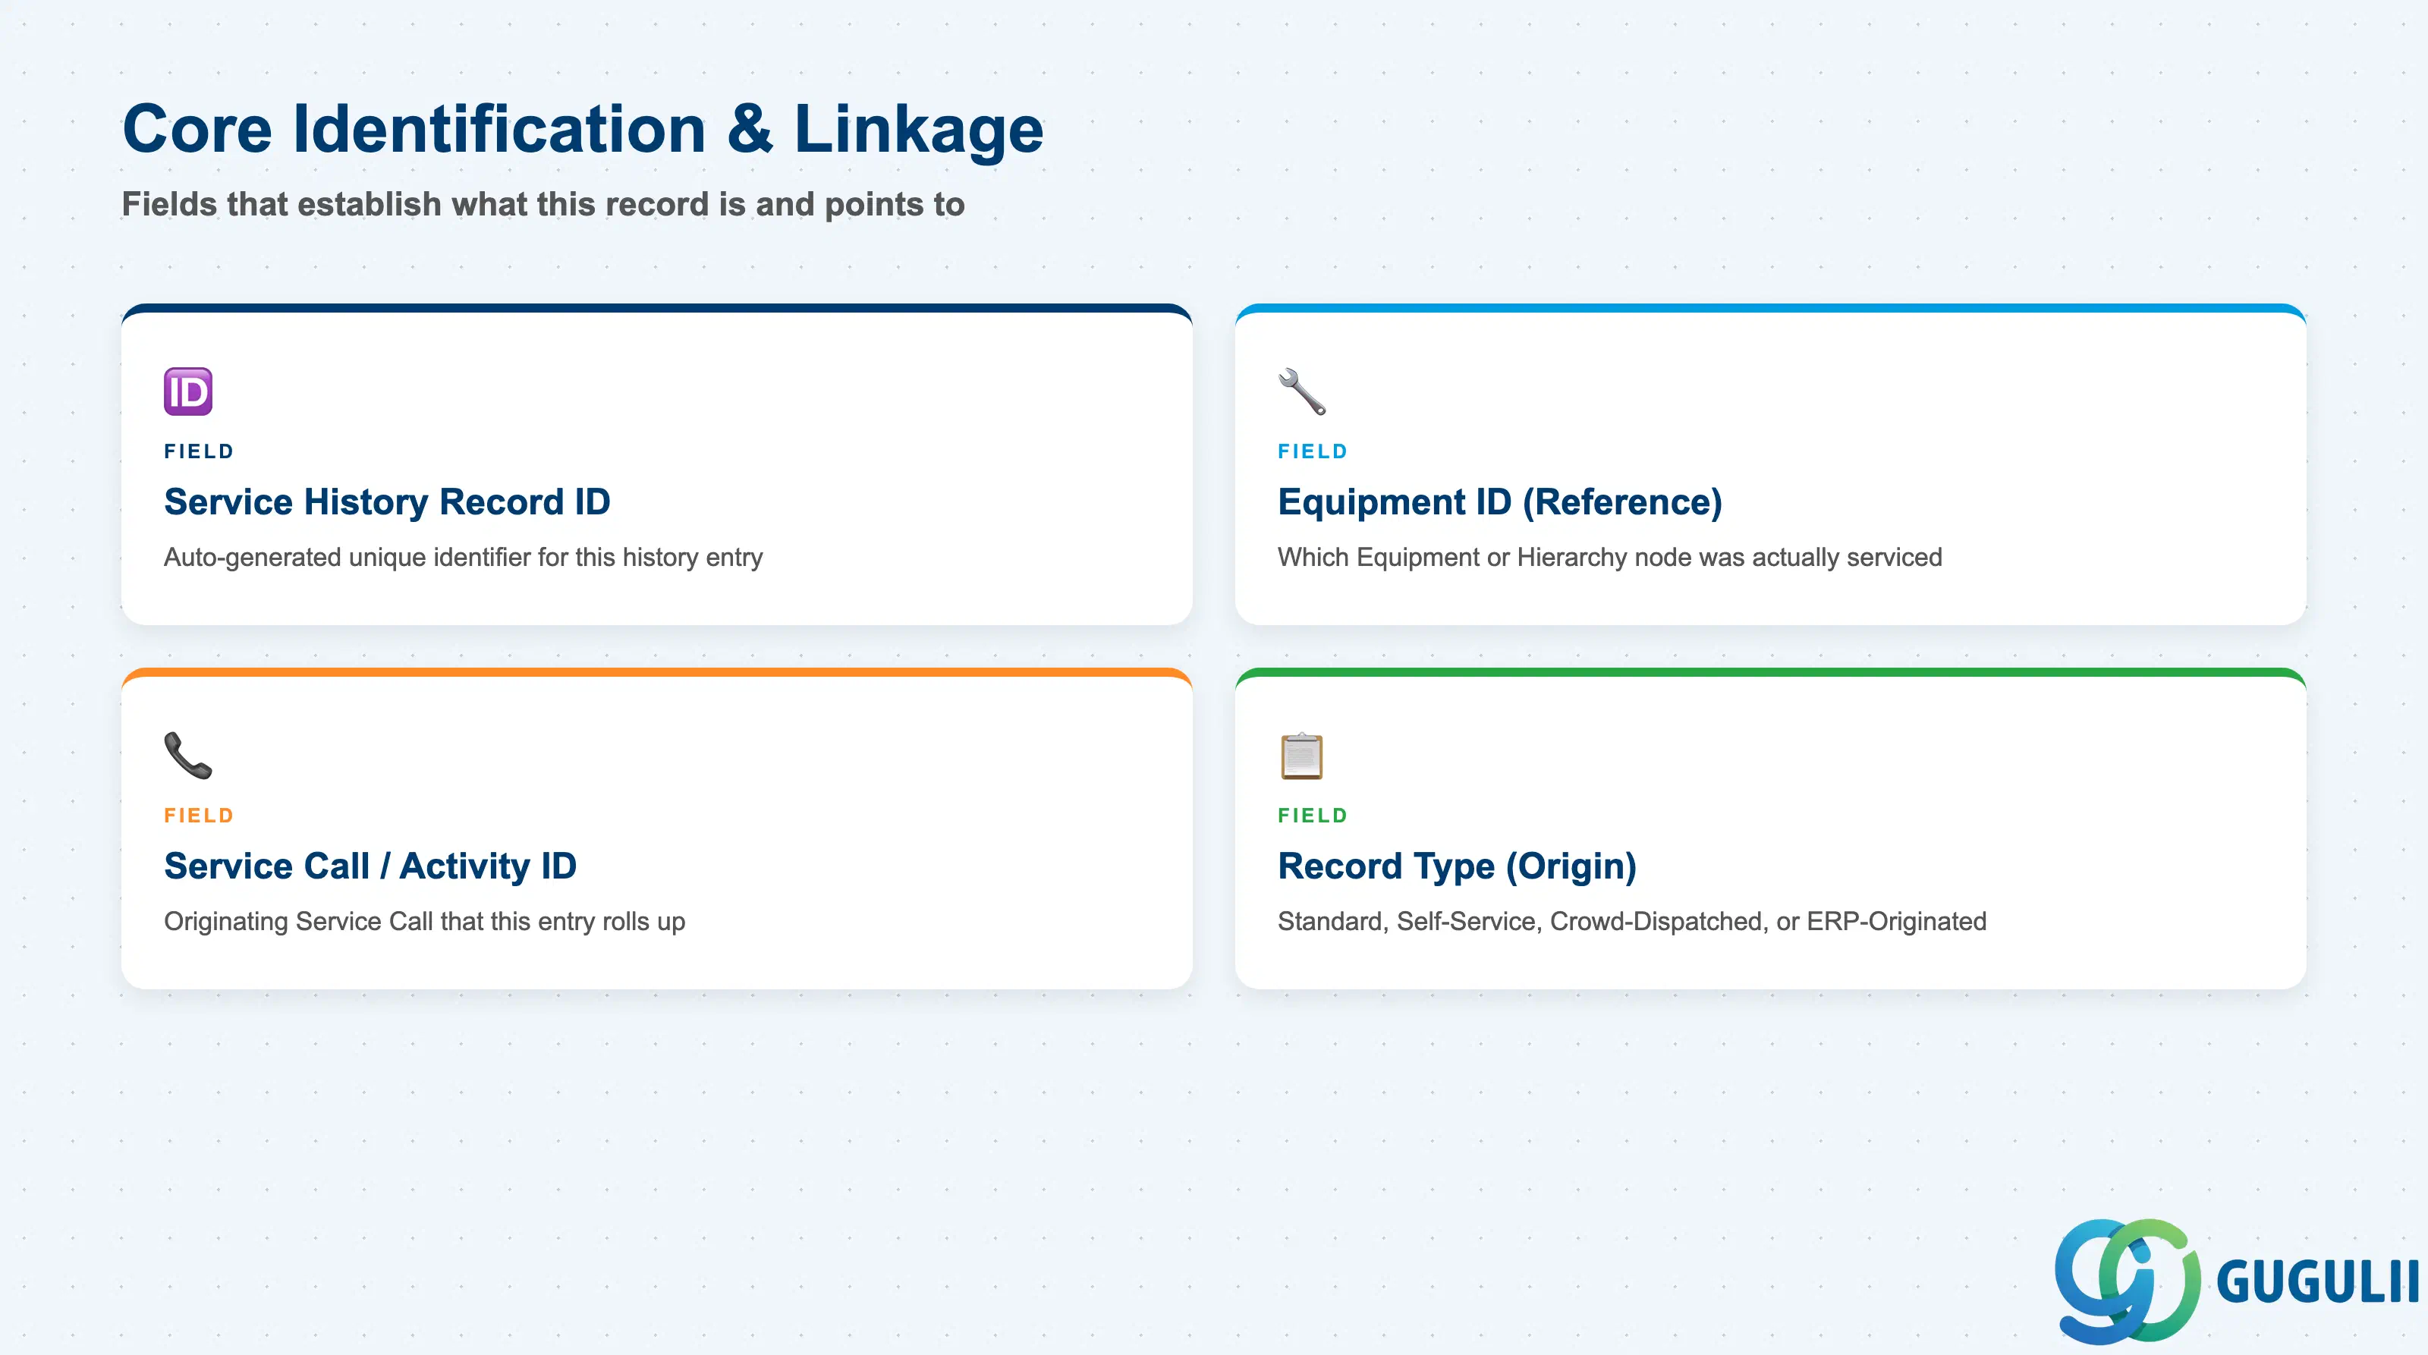
Task: Click green FIELD label above Record Type
Action: [1312, 815]
